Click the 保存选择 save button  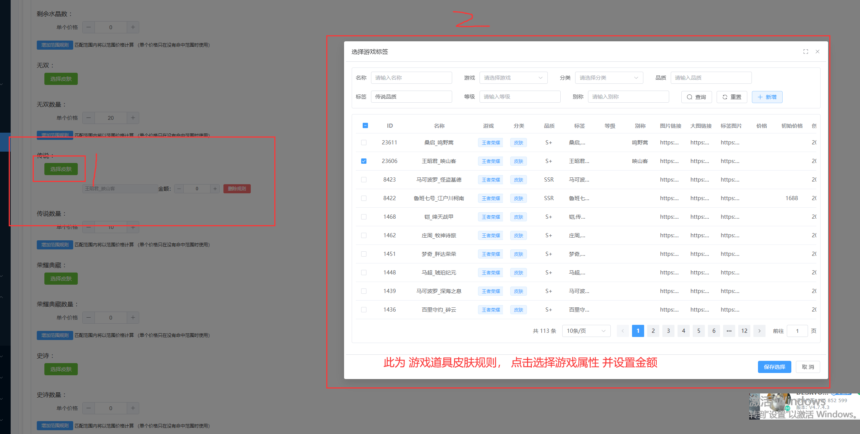pyautogui.click(x=774, y=367)
